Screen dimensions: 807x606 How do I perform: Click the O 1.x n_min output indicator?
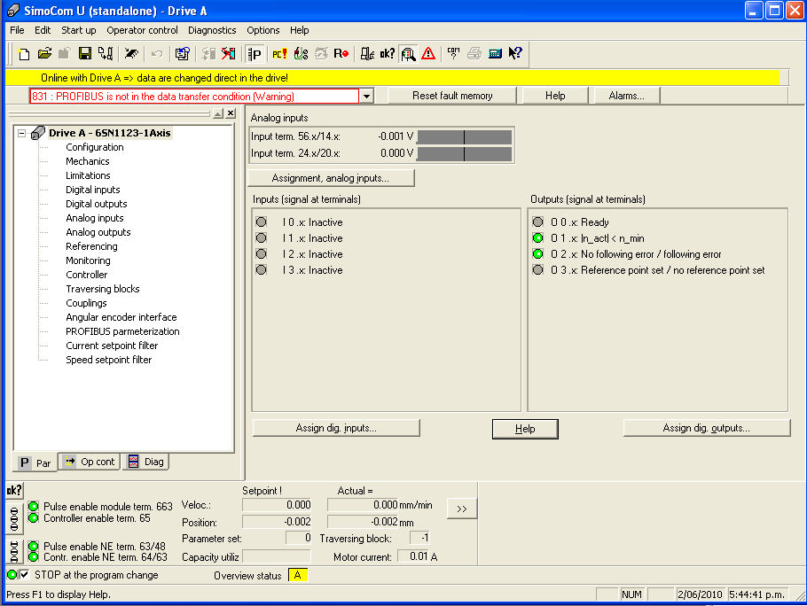(537, 238)
